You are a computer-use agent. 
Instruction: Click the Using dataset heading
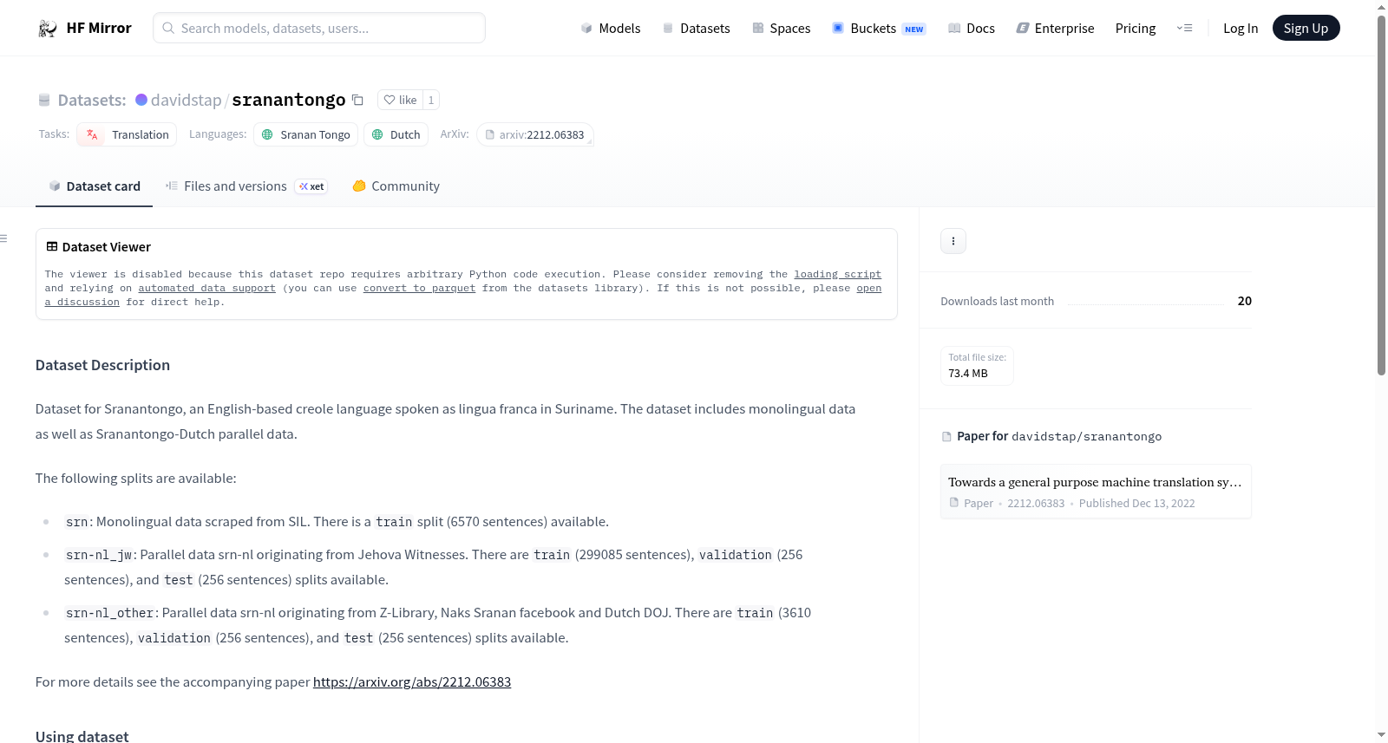(82, 736)
